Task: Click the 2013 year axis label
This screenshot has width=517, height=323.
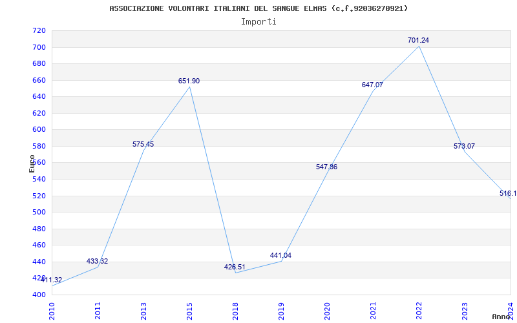Action: point(143,311)
